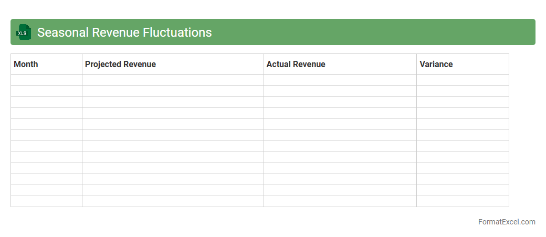This screenshot has width=546, height=237.
Task: Select the Projected Revenue column header
Action: click(x=120, y=64)
